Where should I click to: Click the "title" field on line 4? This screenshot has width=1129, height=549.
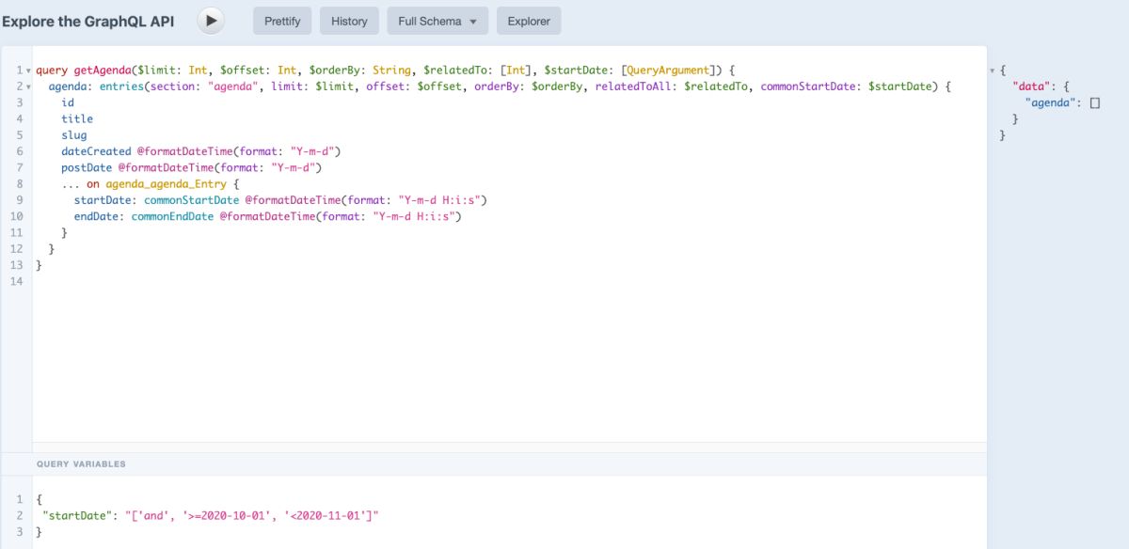(x=77, y=118)
